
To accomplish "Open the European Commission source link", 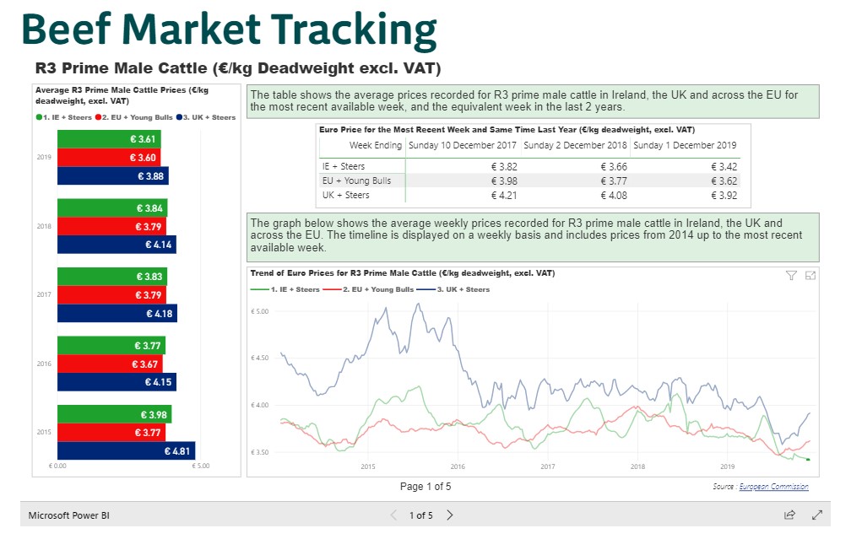I will tap(773, 487).
